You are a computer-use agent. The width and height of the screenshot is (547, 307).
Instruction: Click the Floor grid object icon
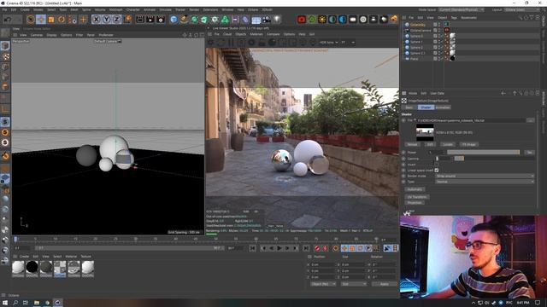256,20
